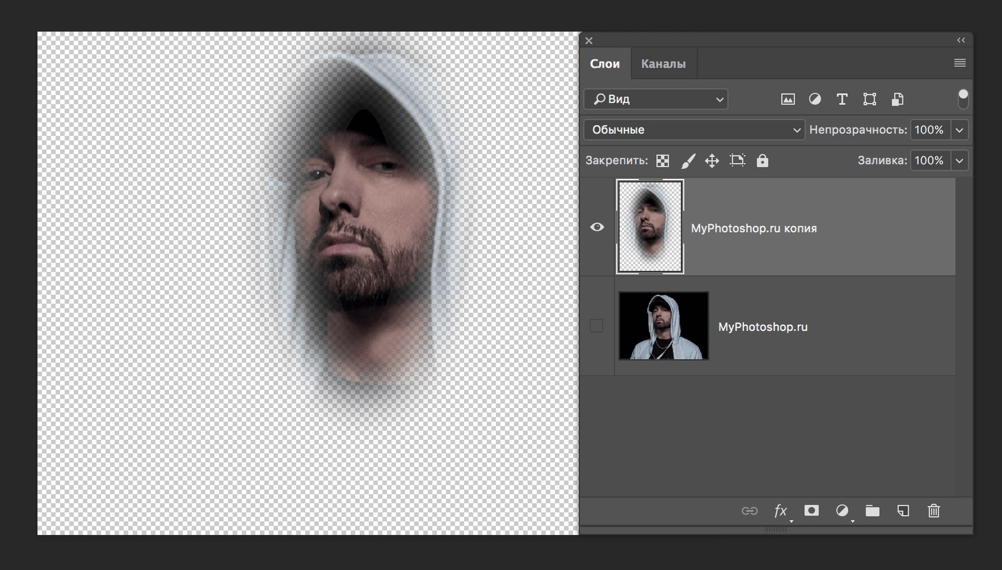Lock transparent pixels of the layer
The height and width of the screenshot is (570, 1002).
pos(663,161)
